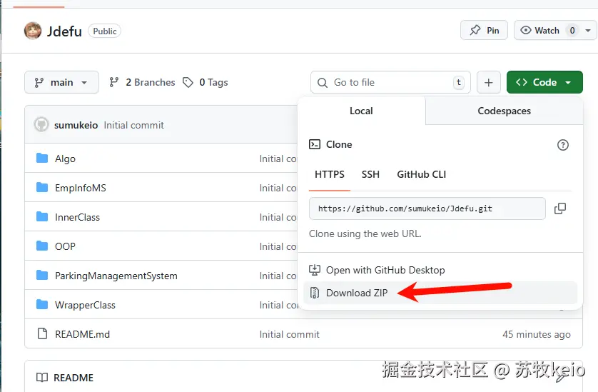Click the OOP folder icon
598x392 pixels.
click(42, 246)
